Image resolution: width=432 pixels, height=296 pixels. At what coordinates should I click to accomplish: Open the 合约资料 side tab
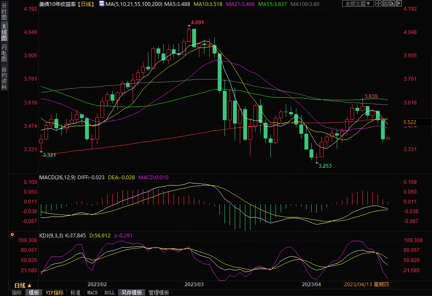[4, 78]
